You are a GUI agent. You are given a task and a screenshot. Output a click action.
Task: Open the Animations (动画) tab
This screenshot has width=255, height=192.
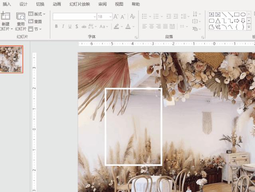pos(57,4)
